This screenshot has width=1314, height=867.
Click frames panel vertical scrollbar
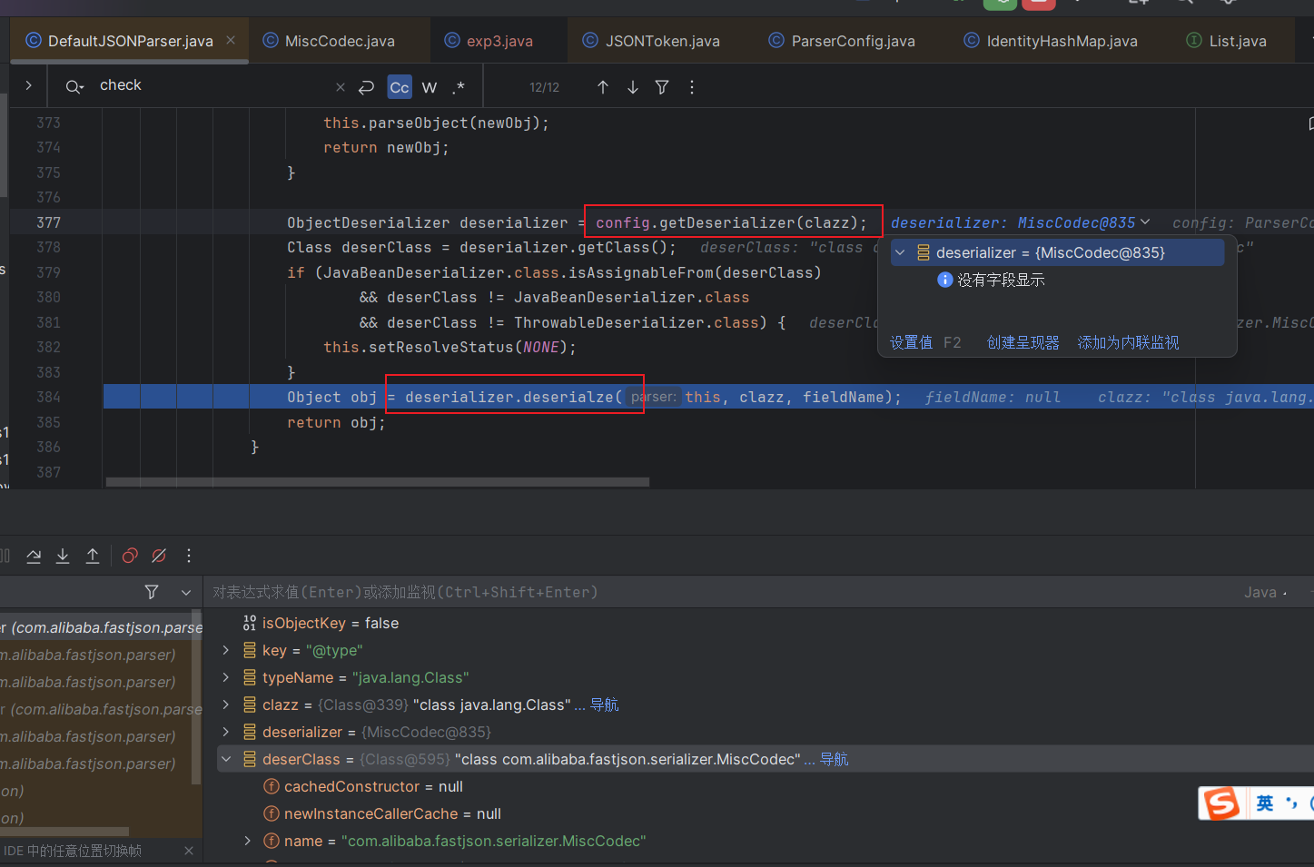tap(196, 699)
